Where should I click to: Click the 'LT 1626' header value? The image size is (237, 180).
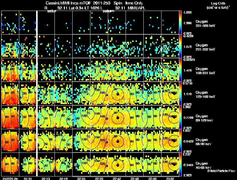tap(91, 8)
